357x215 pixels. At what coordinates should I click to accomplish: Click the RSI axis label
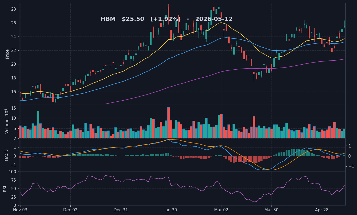coord(5,189)
